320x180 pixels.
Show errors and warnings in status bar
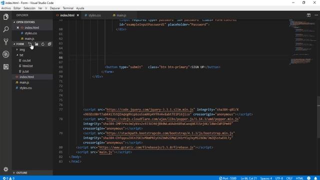8,178
